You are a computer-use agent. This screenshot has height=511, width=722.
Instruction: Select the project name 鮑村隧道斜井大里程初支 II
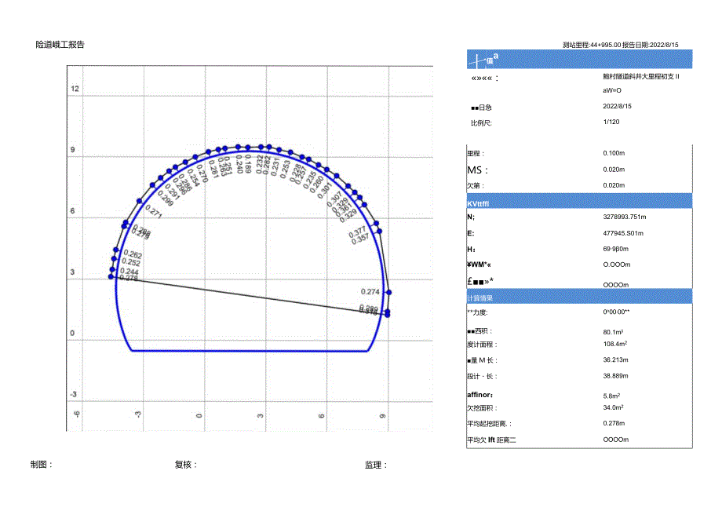(x=641, y=76)
